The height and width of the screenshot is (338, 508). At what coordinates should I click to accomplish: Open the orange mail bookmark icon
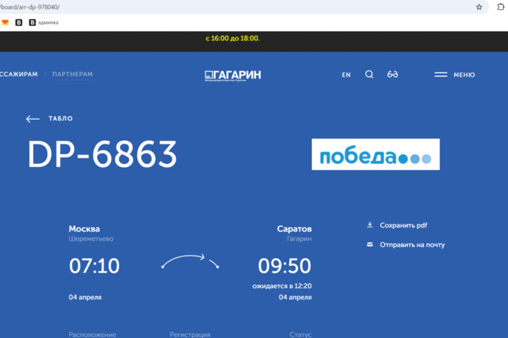point(5,23)
